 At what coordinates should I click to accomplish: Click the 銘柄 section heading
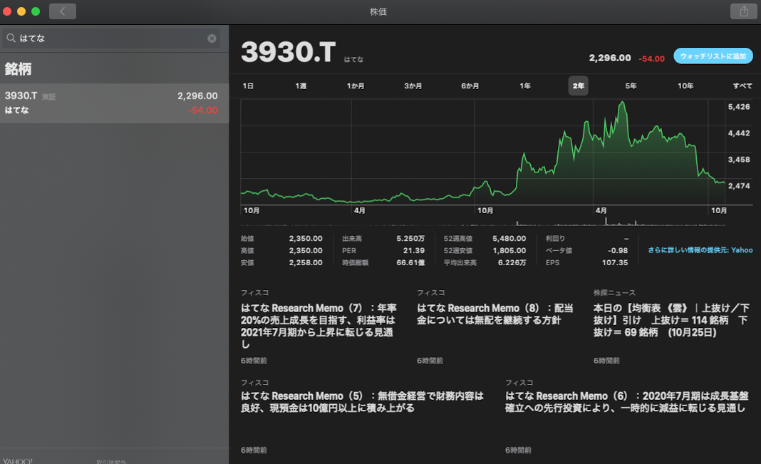pyautogui.click(x=18, y=69)
